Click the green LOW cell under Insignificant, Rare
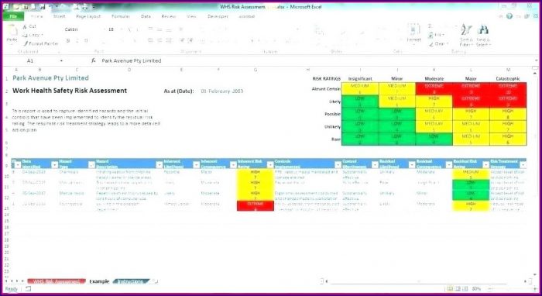This screenshot has height=296, width=542. pyautogui.click(x=360, y=139)
